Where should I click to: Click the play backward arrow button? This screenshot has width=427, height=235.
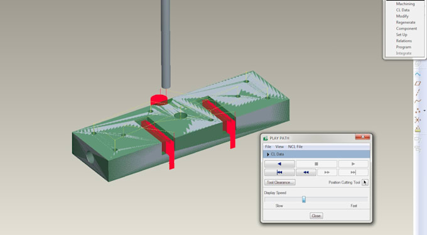[x=279, y=164]
